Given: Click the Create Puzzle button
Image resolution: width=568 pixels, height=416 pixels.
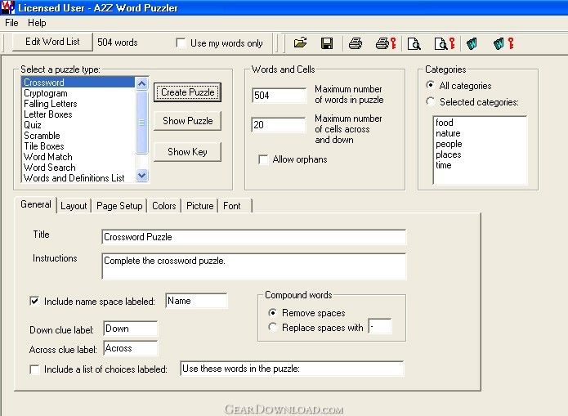Looking at the screenshot, I should pos(187,92).
